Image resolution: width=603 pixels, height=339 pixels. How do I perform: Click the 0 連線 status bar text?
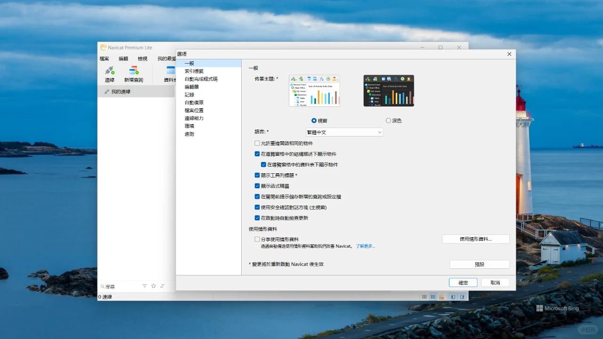click(105, 297)
